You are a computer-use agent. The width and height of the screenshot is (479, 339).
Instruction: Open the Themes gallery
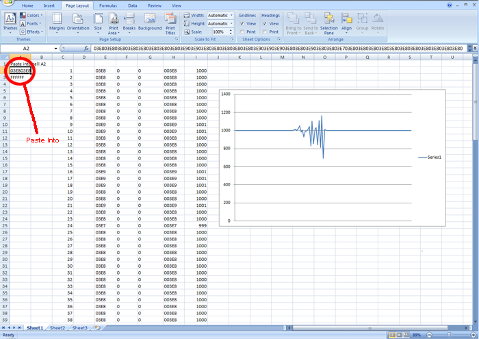click(10, 23)
